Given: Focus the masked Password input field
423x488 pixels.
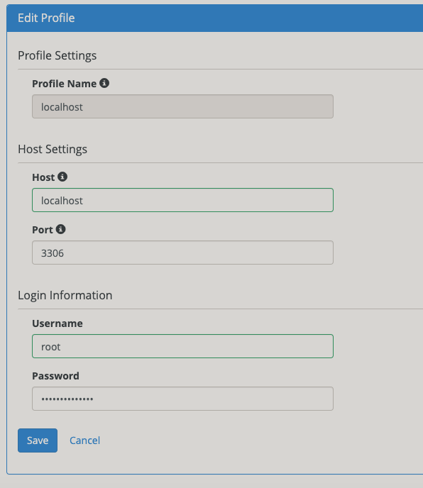Looking at the screenshot, I should tap(182, 399).
